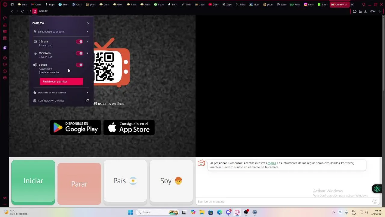Close the OME.TV site info popup

[88, 23]
